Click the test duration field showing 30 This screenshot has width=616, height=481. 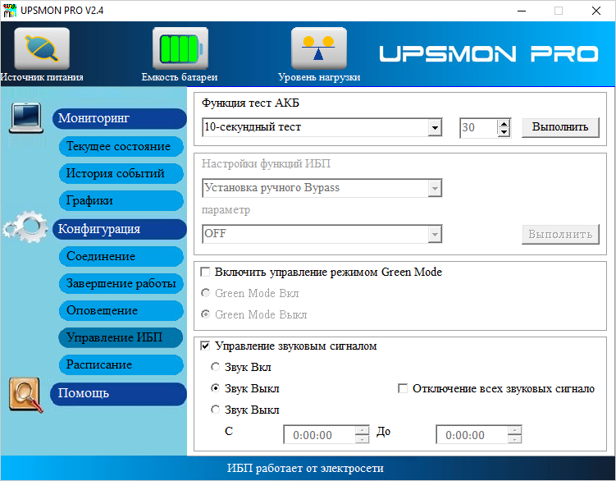[478, 128]
